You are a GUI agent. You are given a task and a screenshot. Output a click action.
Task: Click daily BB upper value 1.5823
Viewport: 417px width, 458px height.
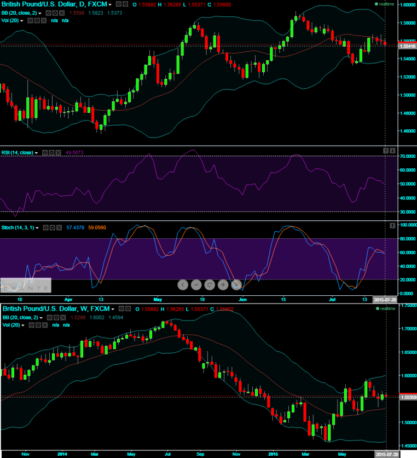click(x=95, y=13)
